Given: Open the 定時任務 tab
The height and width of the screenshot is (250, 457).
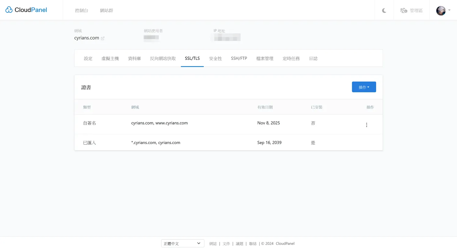Looking at the screenshot, I should pyautogui.click(x=291, y=58).
